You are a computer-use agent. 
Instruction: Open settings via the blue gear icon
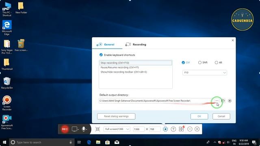(x=165, y=129)
